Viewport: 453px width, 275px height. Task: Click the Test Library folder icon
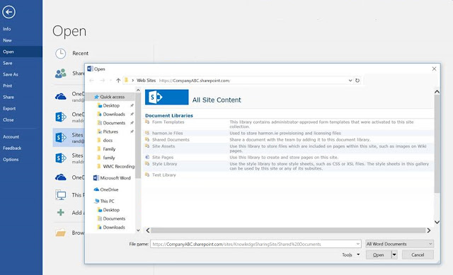click(x=147, y=175)
